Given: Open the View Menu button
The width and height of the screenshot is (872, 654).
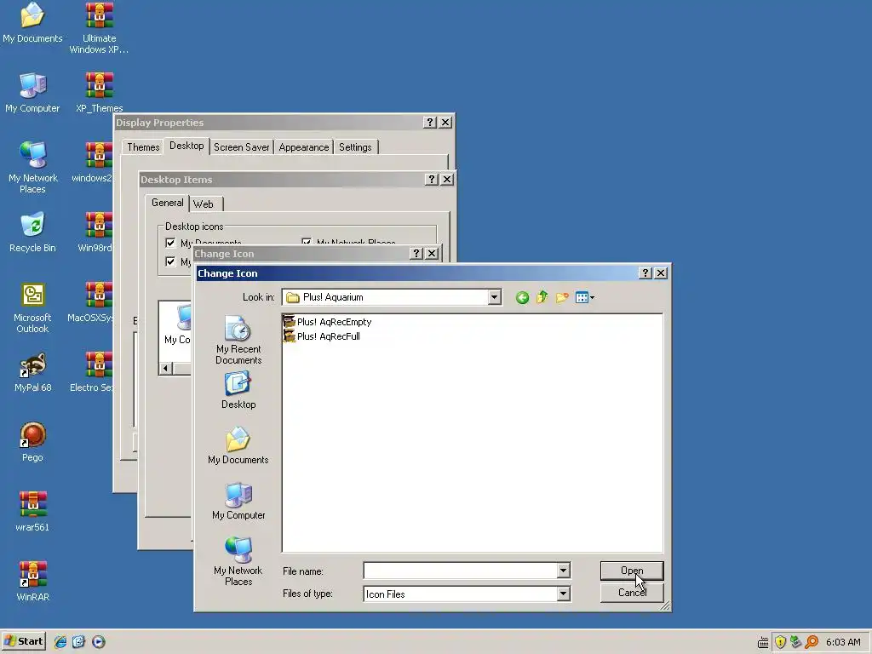Looking at the screenshot, I should pyautogui.click(x=584, y=297).
